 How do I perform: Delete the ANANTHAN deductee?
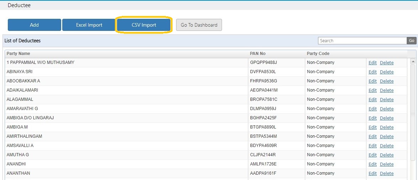pos(387,173)
